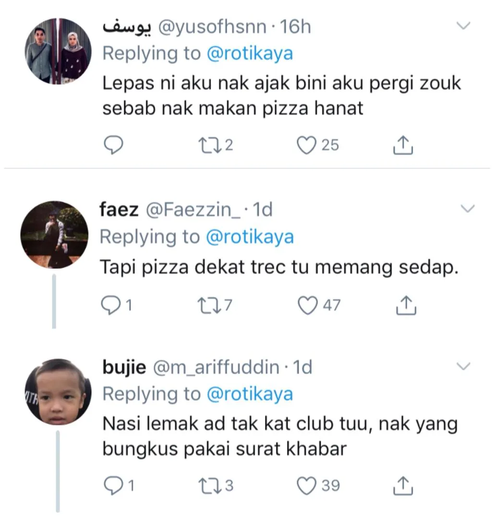Screen dimensions: 494x518
Task: Share bujie's nasi lemak tweet
Action: (x=403, y=485)
